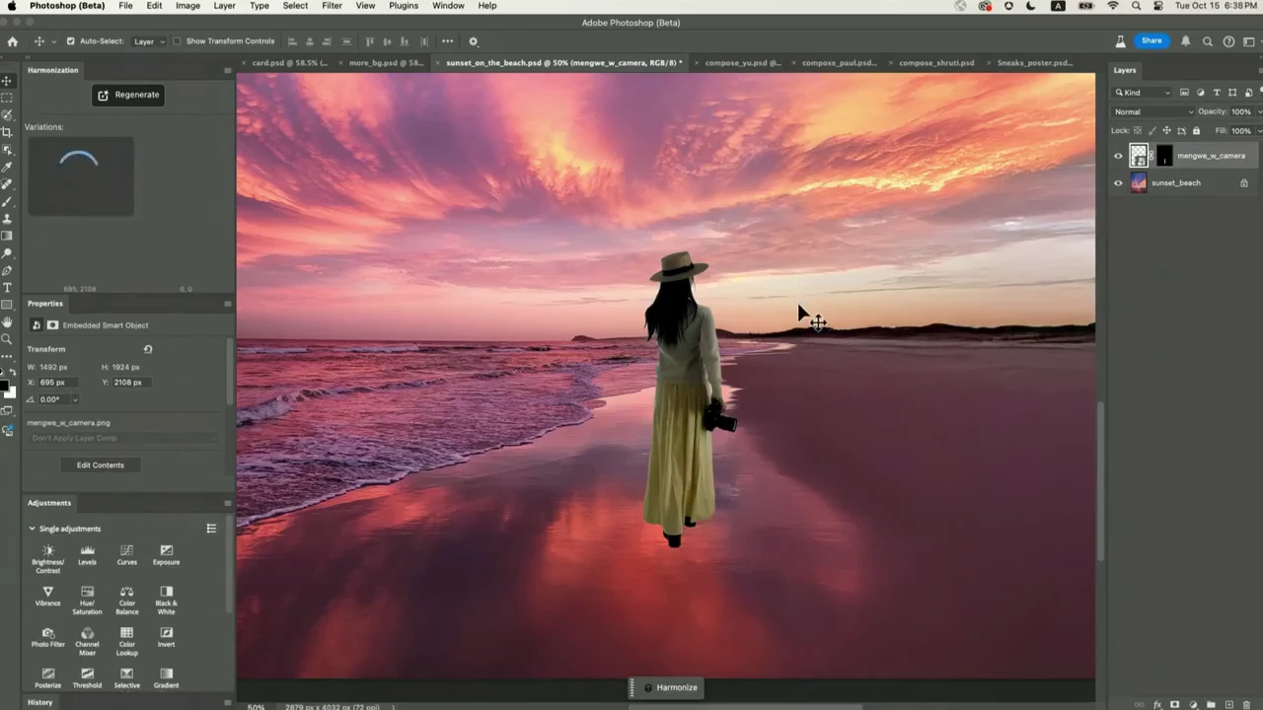Open Fill slider dropdown arrow
Screen dimensions: 1263x710
pos(1259,130)
